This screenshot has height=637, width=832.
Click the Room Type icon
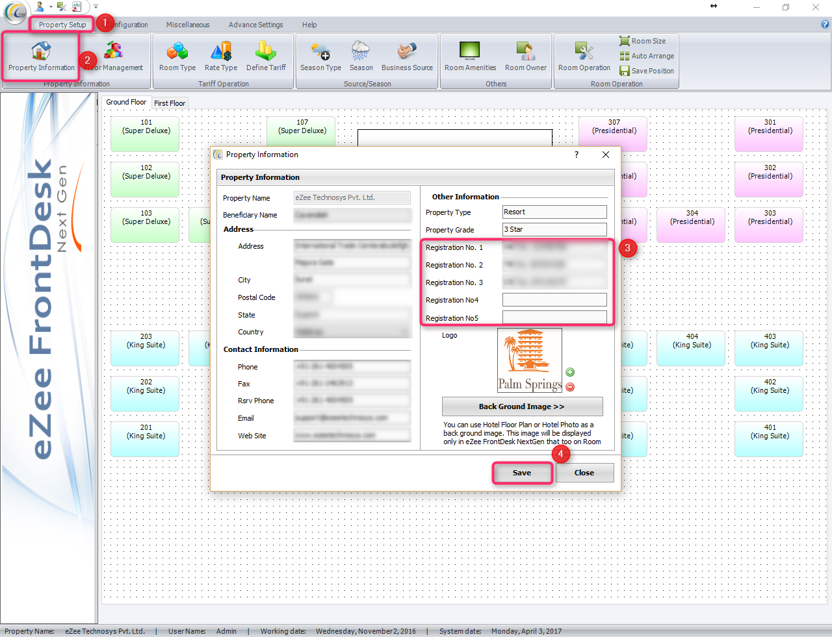point(177,56)
